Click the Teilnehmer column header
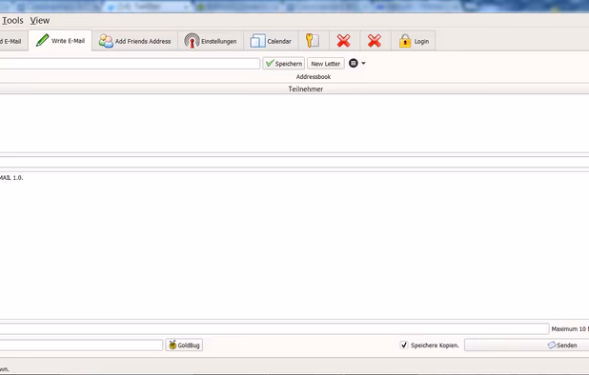Image resolution: width=589 pixels, height=375 pixels. click(x=305, y=89)
